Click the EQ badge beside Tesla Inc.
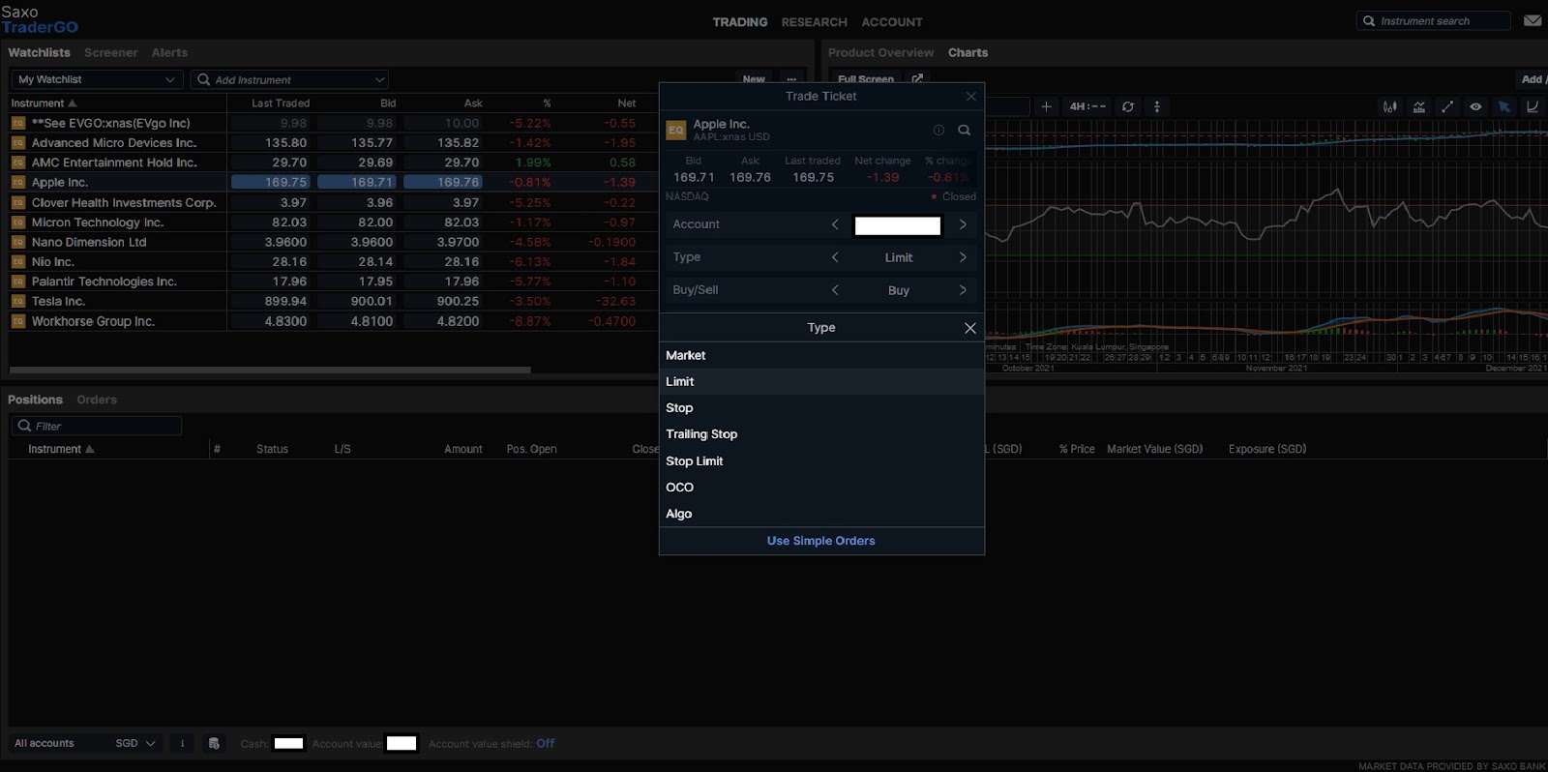The height and width of the screenshot is (772, 1548). point(17,302)
